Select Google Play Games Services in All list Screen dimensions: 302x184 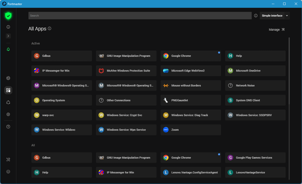click(255, 158)
